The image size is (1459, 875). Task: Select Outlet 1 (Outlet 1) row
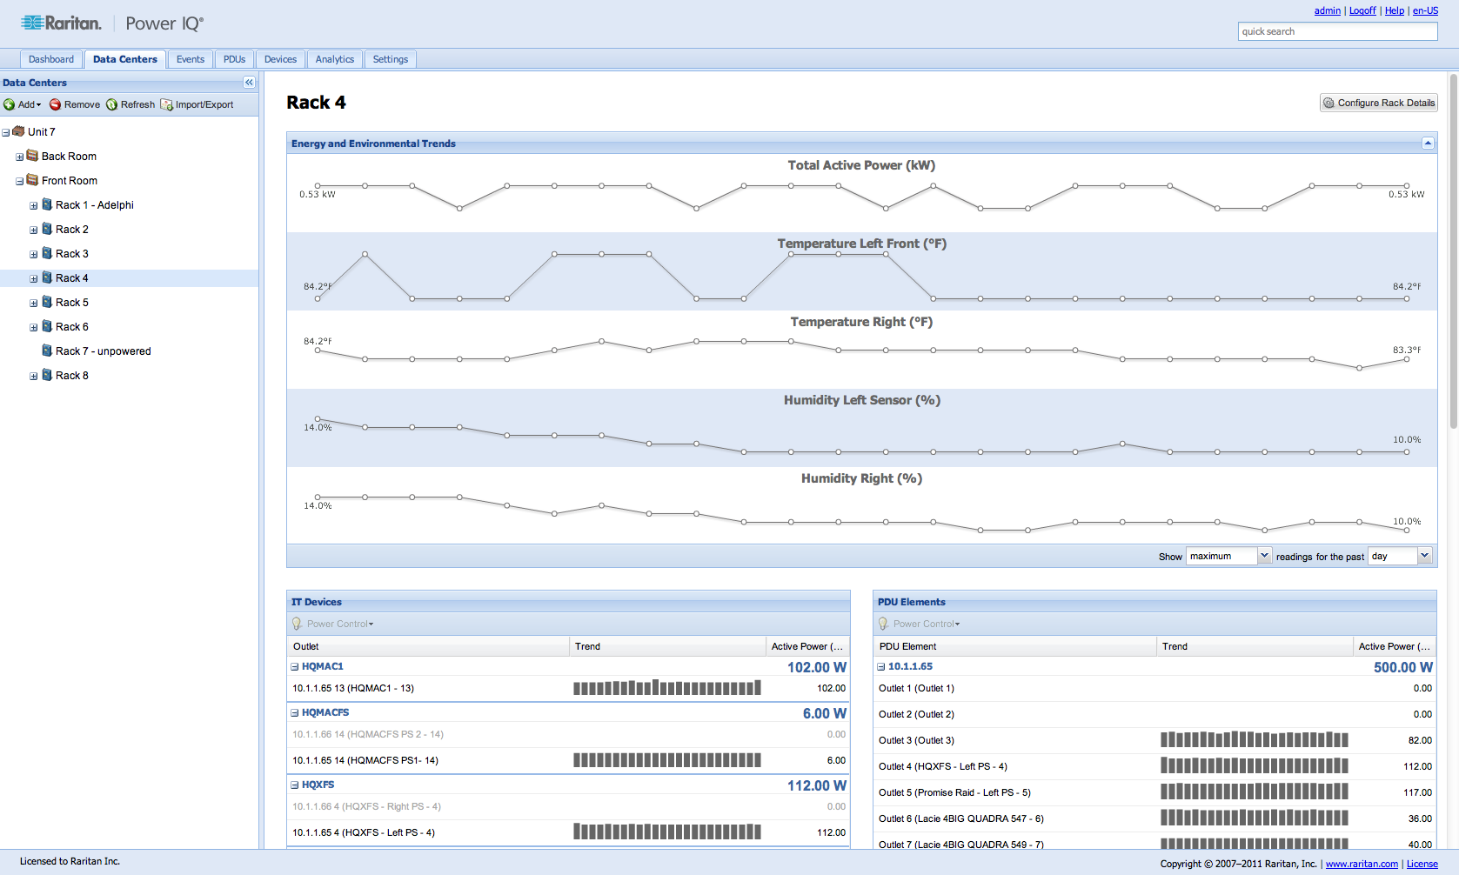pyautogui.click(x=1154, y=688)
